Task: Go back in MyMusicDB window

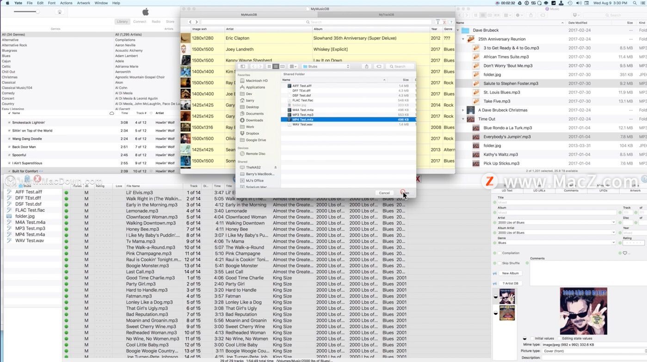Action: click(x=191, y=22)
